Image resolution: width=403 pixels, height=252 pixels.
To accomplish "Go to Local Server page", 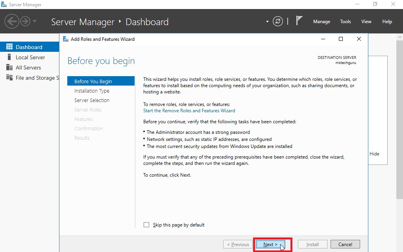I will click(x=30, y=57).
